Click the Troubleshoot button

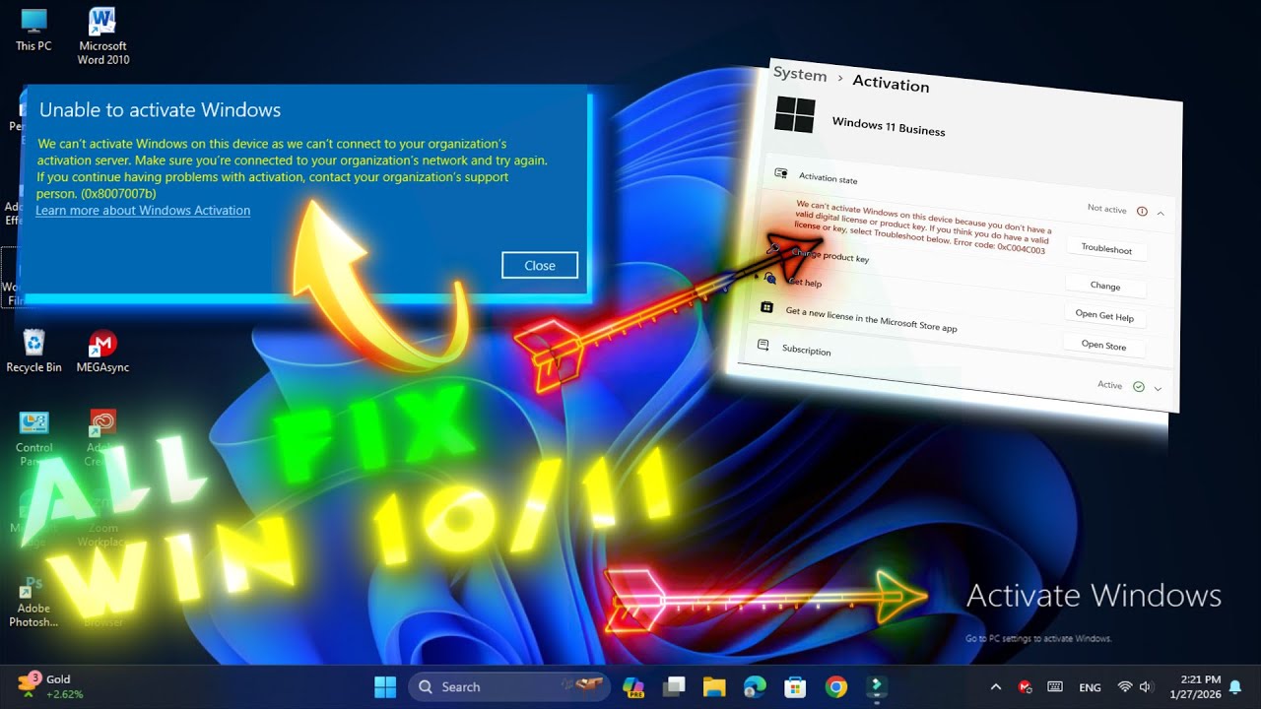click(x=1106, y=249)
